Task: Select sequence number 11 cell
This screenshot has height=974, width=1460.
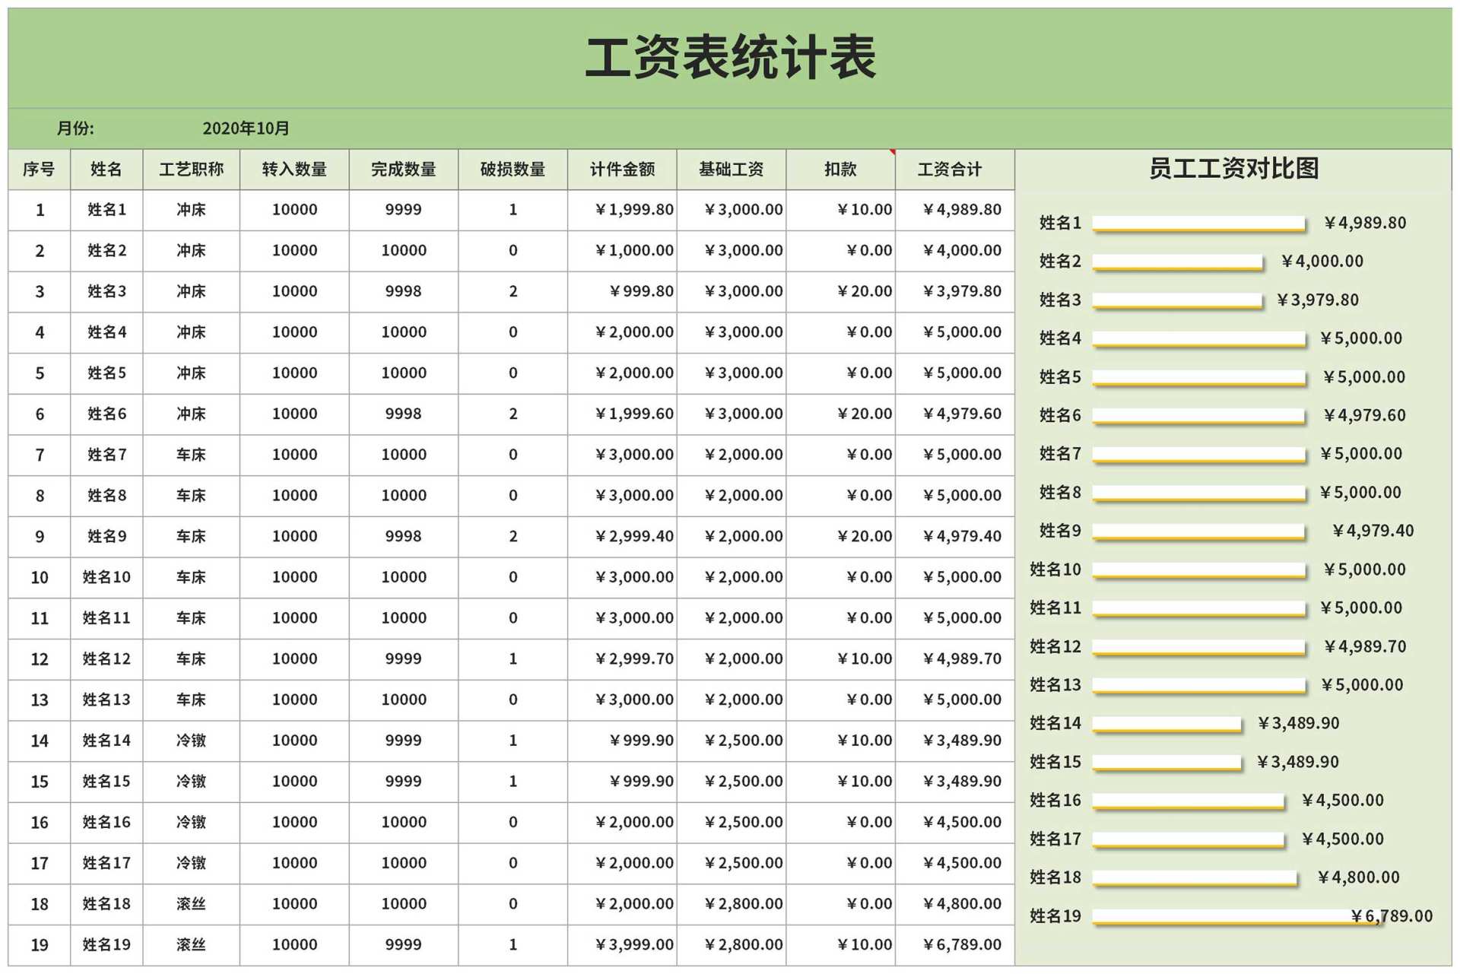Action: pos(40,618)
